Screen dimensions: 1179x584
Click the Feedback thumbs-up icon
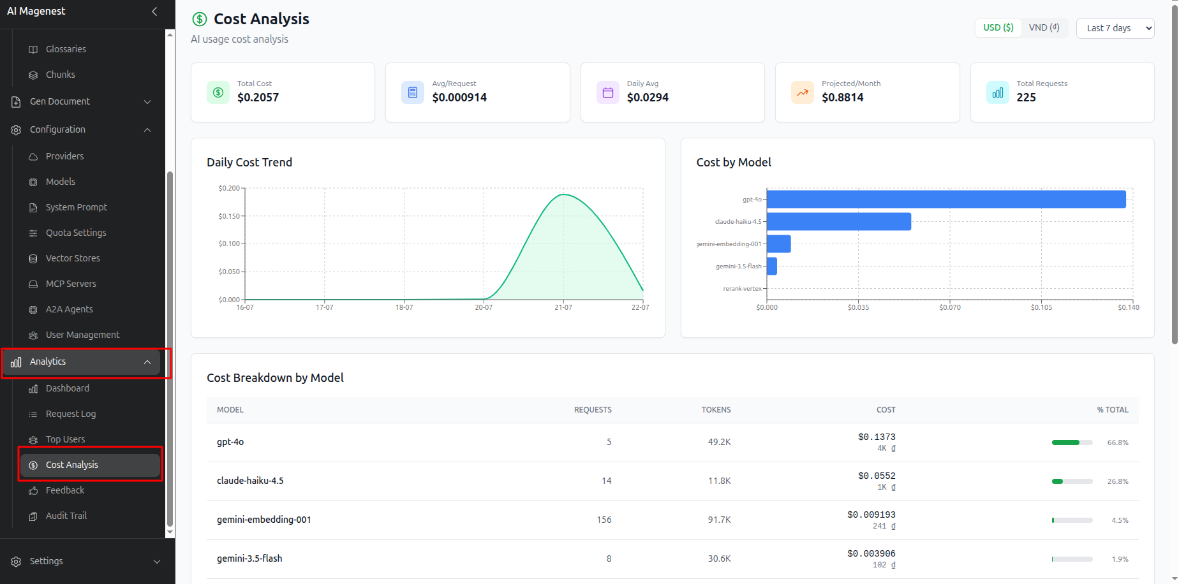pos(33,490)
